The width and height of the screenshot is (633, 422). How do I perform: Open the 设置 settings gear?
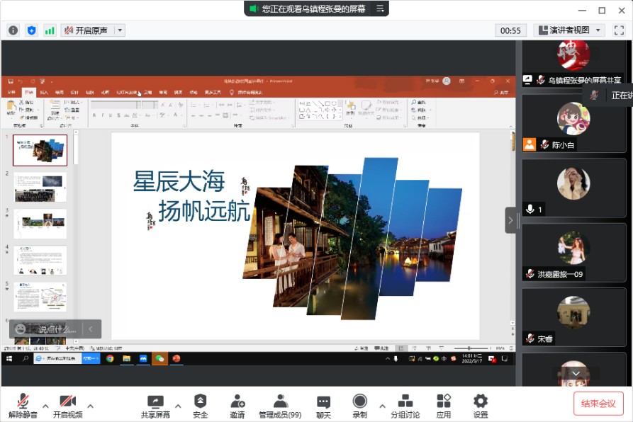tap(481, 406)
